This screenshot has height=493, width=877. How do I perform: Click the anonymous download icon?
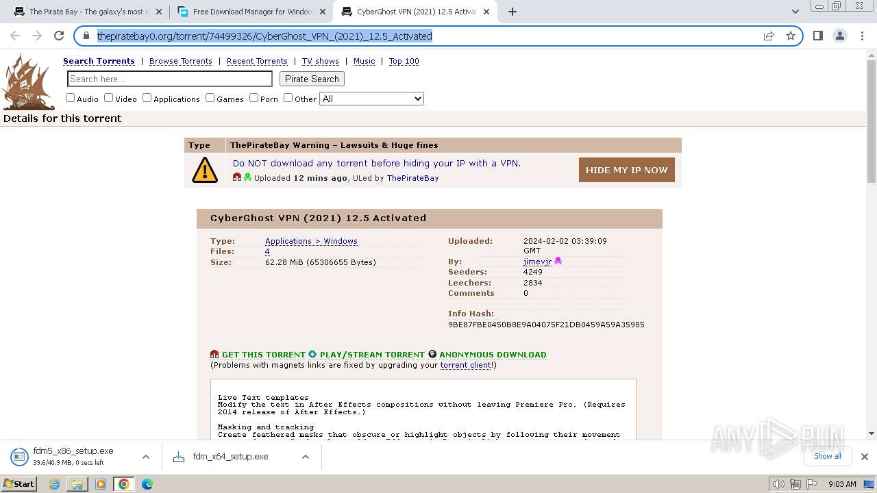pos(432,355)
